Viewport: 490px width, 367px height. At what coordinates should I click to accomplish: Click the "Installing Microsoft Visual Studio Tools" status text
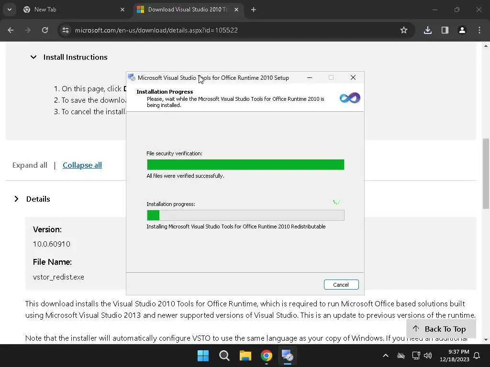pyautogui.click(x=236, y=227)
